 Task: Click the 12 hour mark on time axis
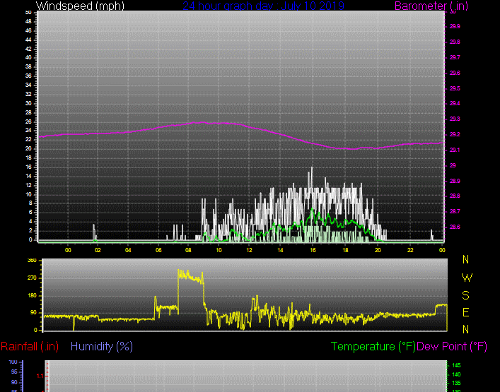click(x=249, y=250)
